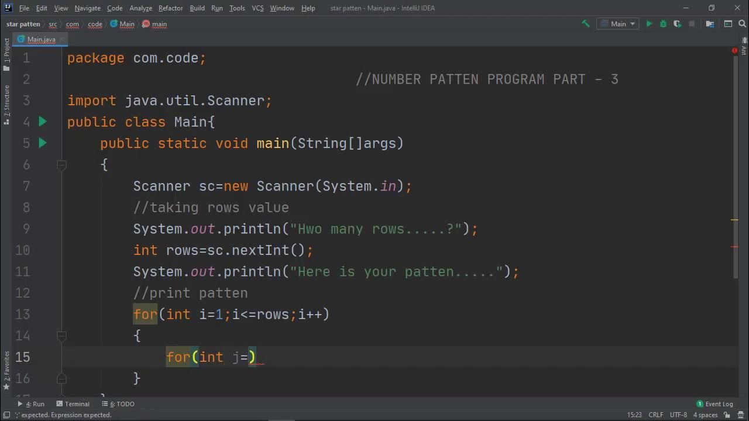Place cursor on 'import java.util.Scanner;' line
The width and height of the screenshot is (749, 421).
click(x=170, y=101)
